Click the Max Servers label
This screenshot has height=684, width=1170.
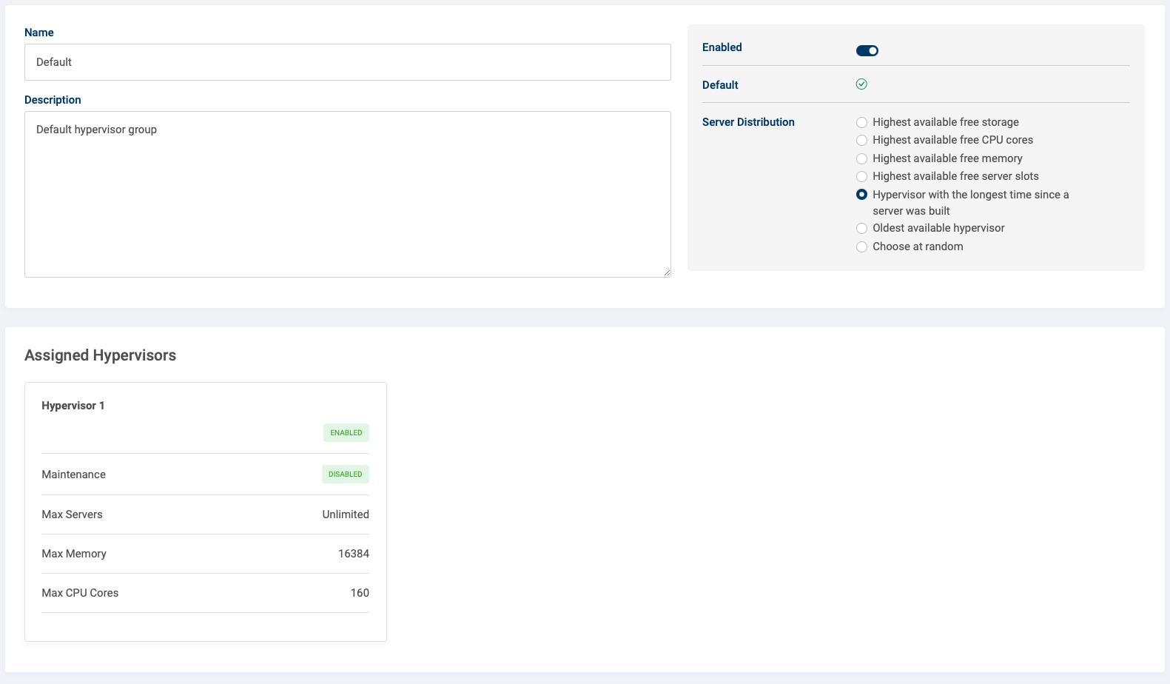point(73,514)
